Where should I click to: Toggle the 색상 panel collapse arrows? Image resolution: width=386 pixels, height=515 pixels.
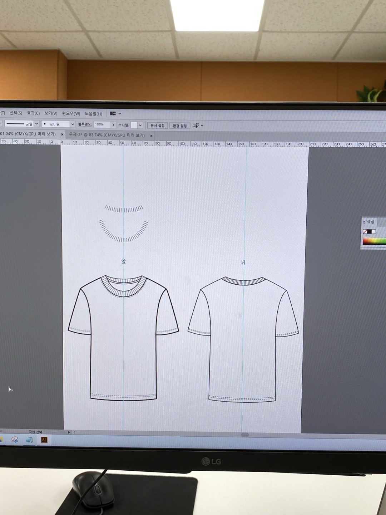click(x=364, y=222)
